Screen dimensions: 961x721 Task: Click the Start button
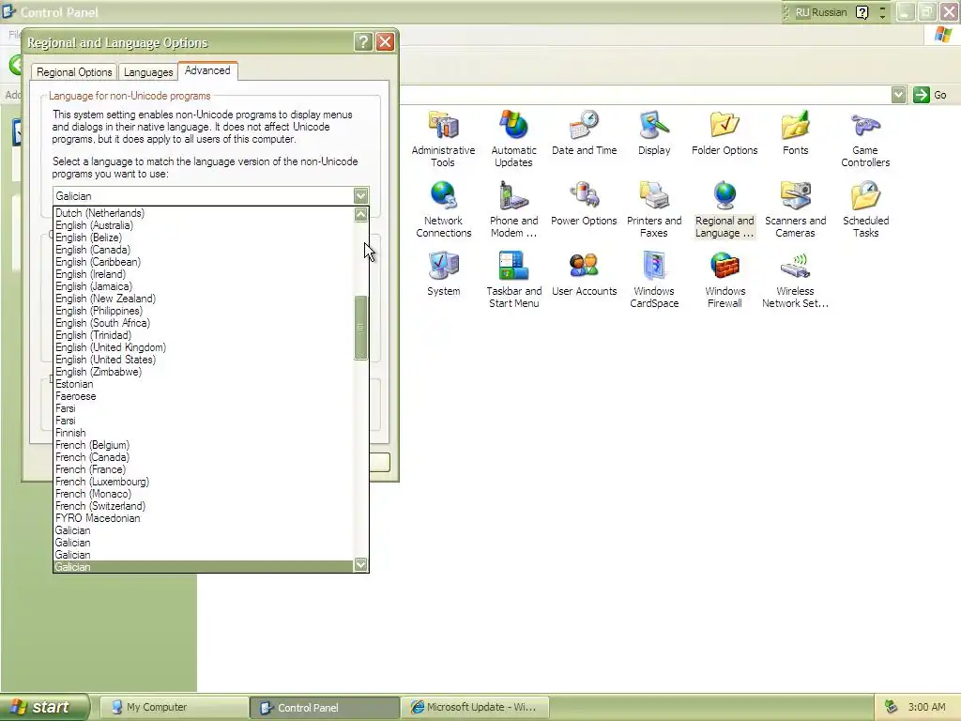(45, 707)
